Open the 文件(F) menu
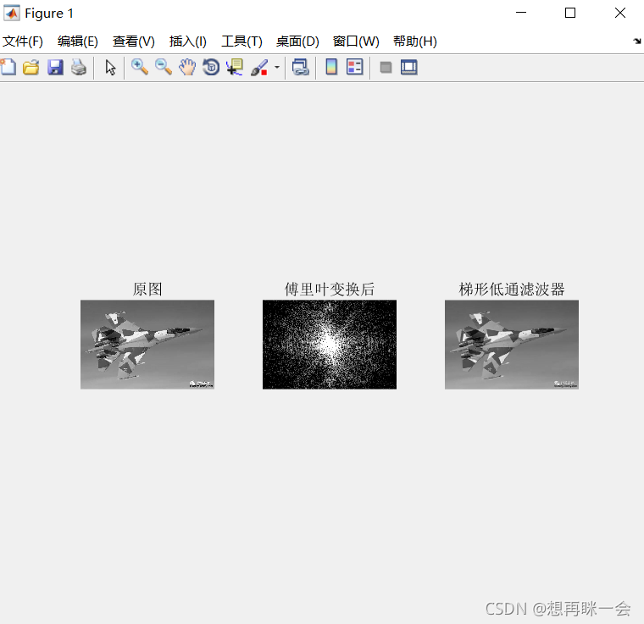The image size is (644, 624). pyautogui.click(x=23, y=41)
